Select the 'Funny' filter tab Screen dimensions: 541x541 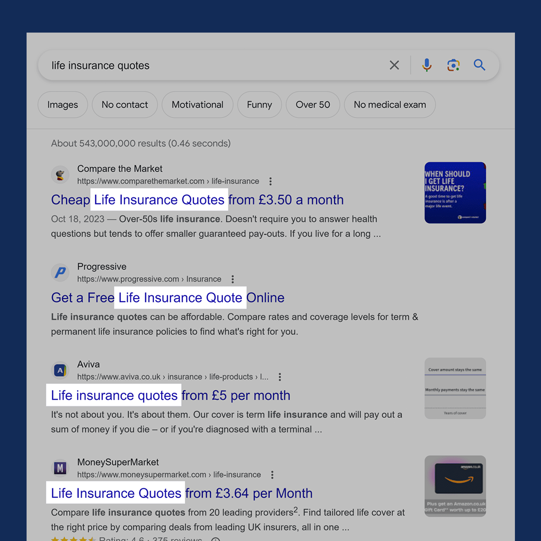(259, 105)
